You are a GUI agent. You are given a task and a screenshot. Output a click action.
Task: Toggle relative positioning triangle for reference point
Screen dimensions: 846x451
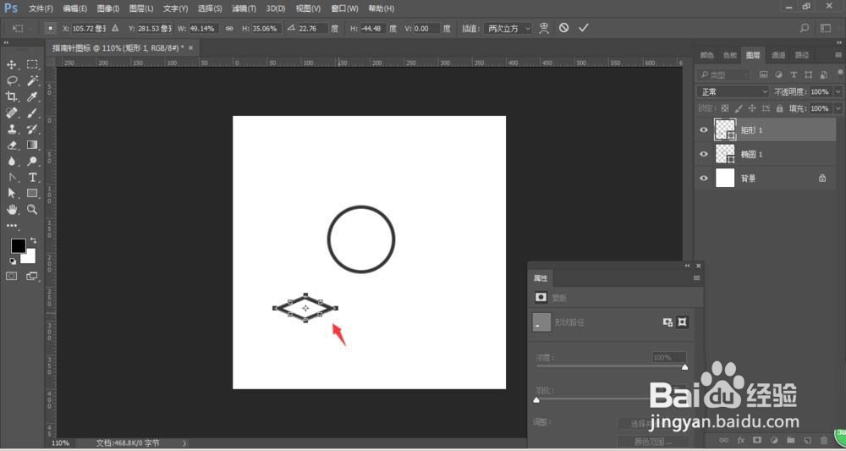tap(115, 28)
